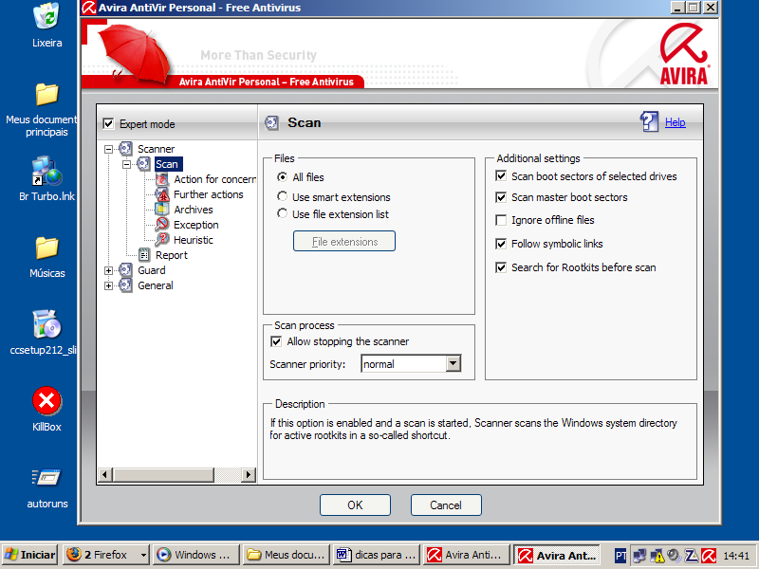Select the Br Turbo.lnk desktop shortcut
The width and height of the screenshot is (759, 569).
click(46, 172)
